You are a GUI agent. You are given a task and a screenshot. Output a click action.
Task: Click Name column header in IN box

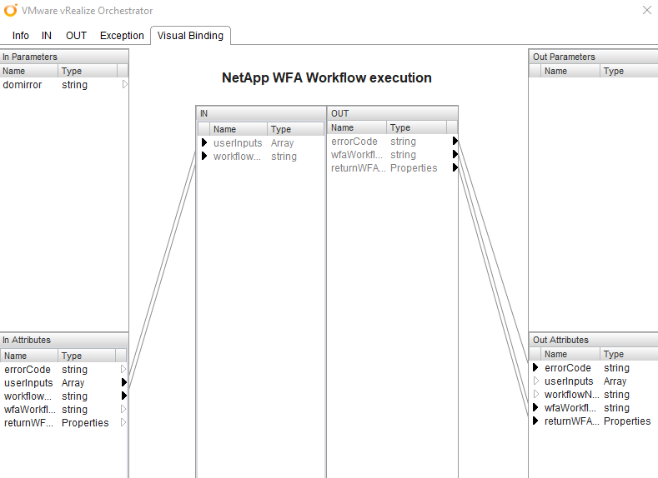(x=238, y=129)
